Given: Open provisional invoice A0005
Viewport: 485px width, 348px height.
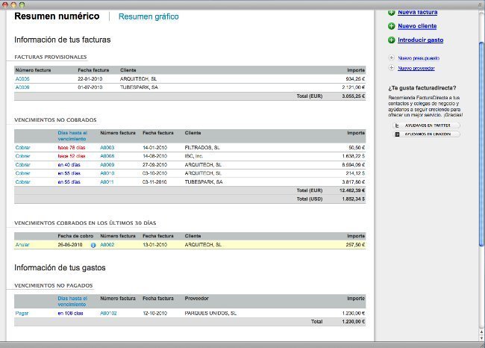Looking at the screenshot, I should point(22,78).
